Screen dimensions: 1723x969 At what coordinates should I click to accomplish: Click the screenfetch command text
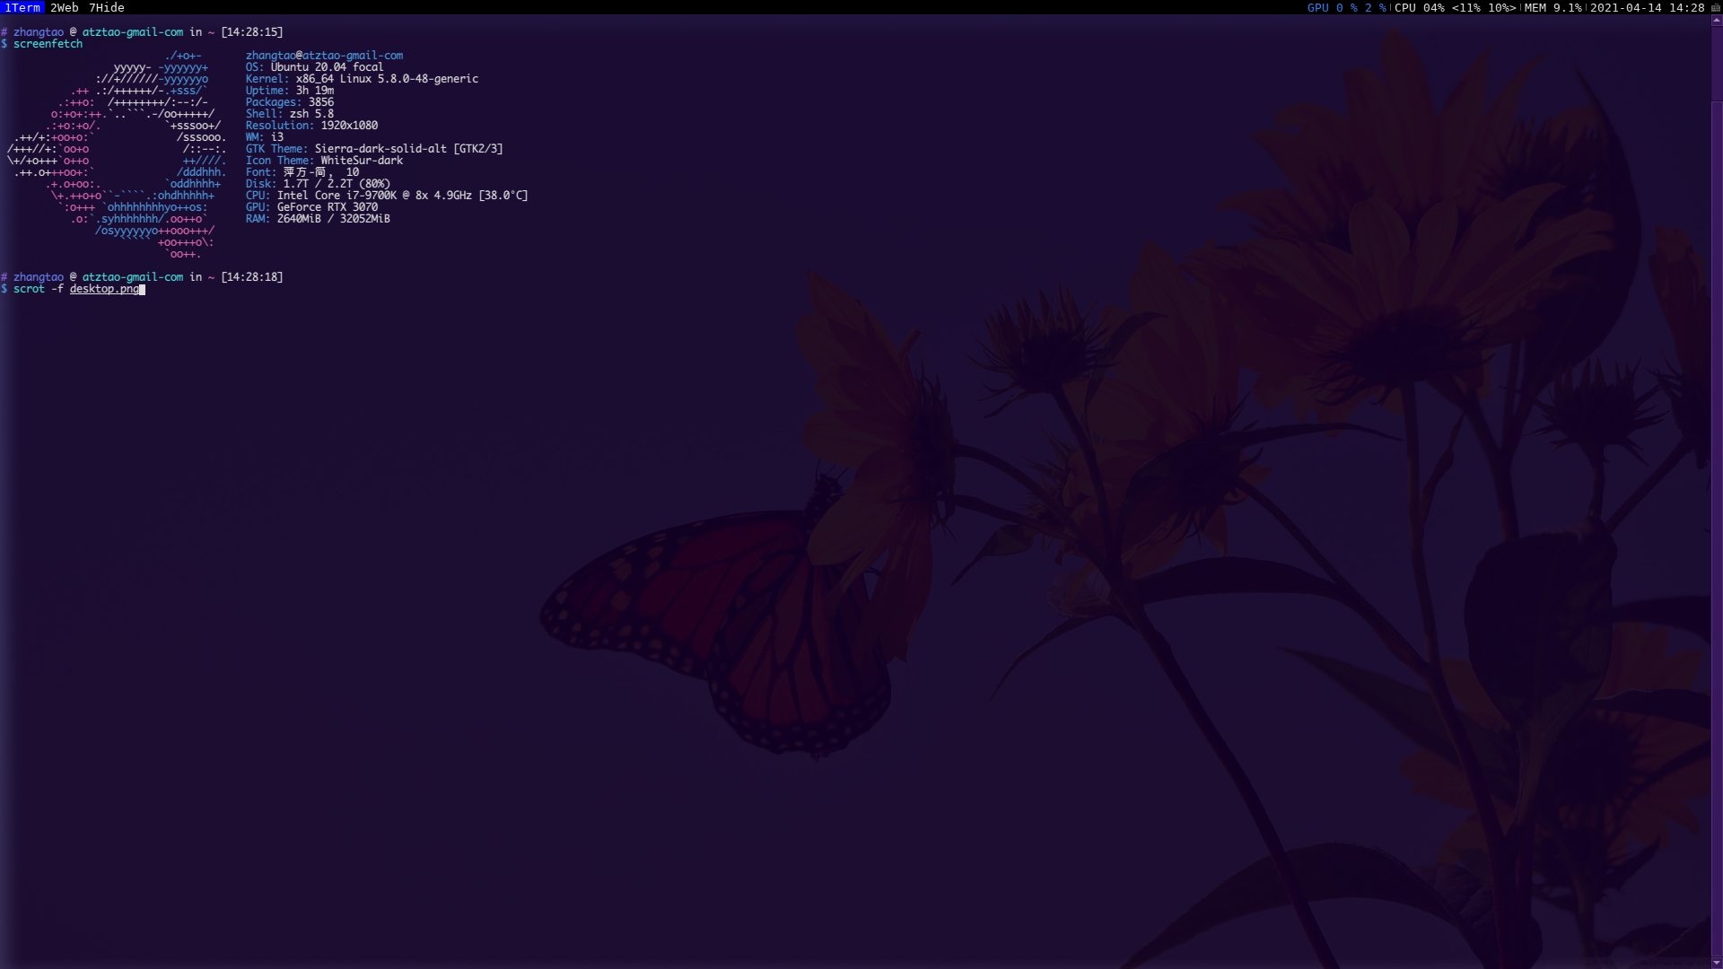pos(48,44)
